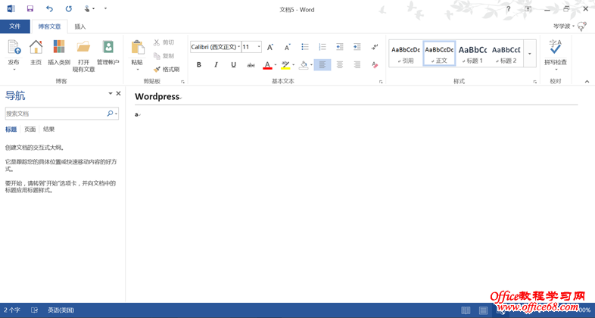Open existing post (打开现有文章) icon

83,48
